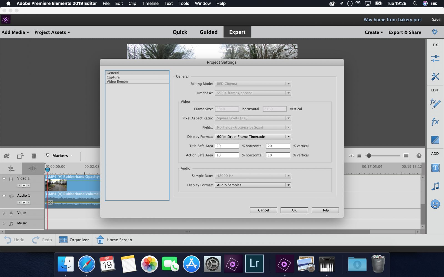
Task: Select Video Render in settings list
Action: [x=137, y=81]
